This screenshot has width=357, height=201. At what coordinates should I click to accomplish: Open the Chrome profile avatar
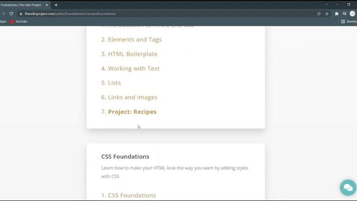pyautogui.click(x=352, y=14)
